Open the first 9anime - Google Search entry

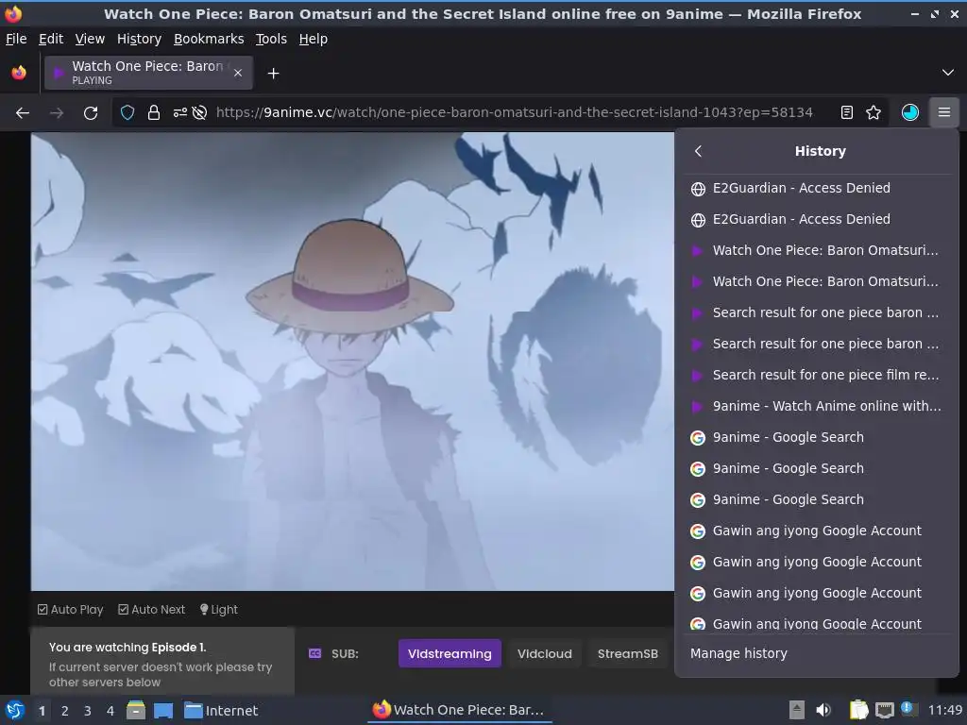[x=817, y=437]
